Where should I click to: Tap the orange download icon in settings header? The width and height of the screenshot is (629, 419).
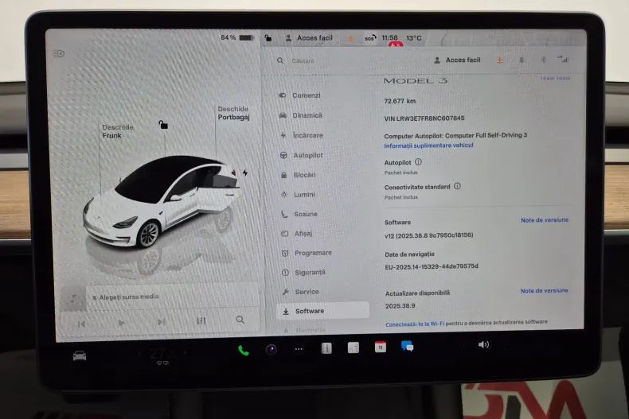click(500, 60)
